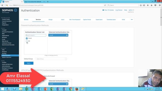162x91 pixels.
Task: Open a new browser tab with plus
Action: pyautogui.click(x=48, y=2)
